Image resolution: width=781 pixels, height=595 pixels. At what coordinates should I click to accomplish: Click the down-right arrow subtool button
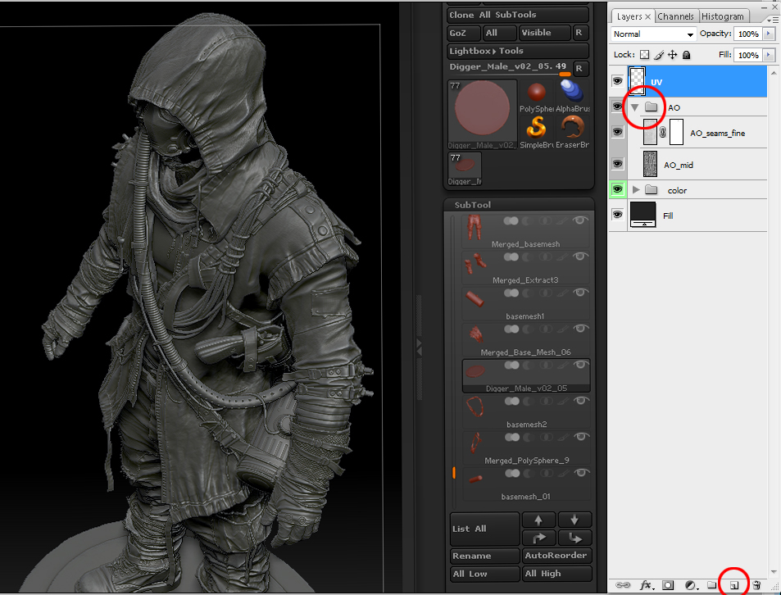574,538
